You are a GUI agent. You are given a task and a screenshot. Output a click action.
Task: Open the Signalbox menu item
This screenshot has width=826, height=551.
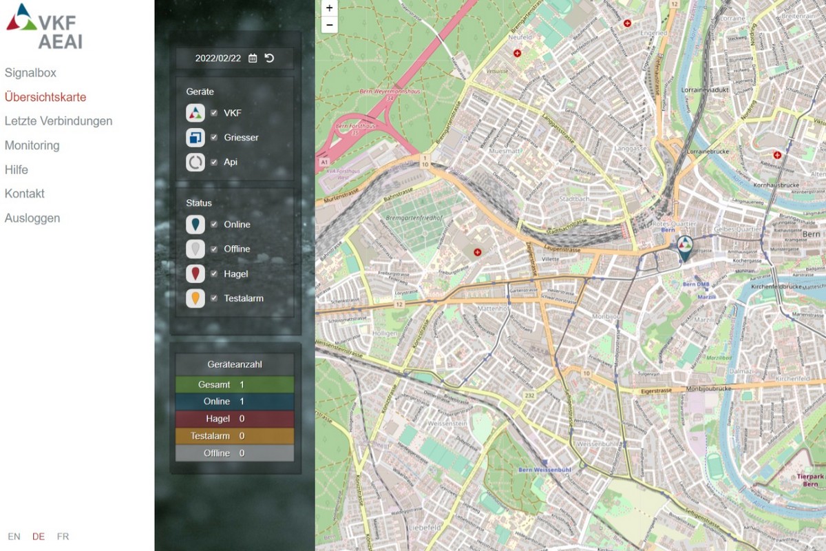tap(30, 73)
